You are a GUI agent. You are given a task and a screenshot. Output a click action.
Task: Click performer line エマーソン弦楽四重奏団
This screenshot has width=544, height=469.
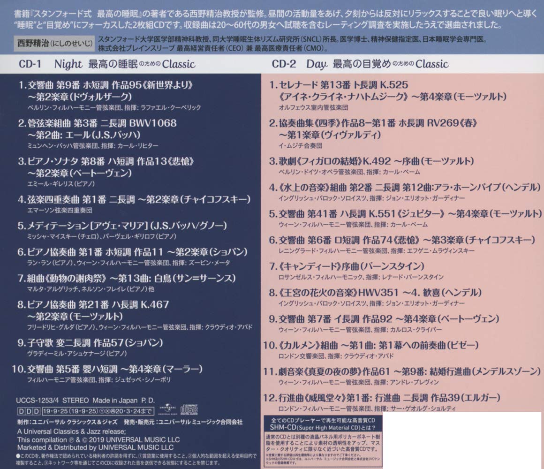[x=60, y=210]
